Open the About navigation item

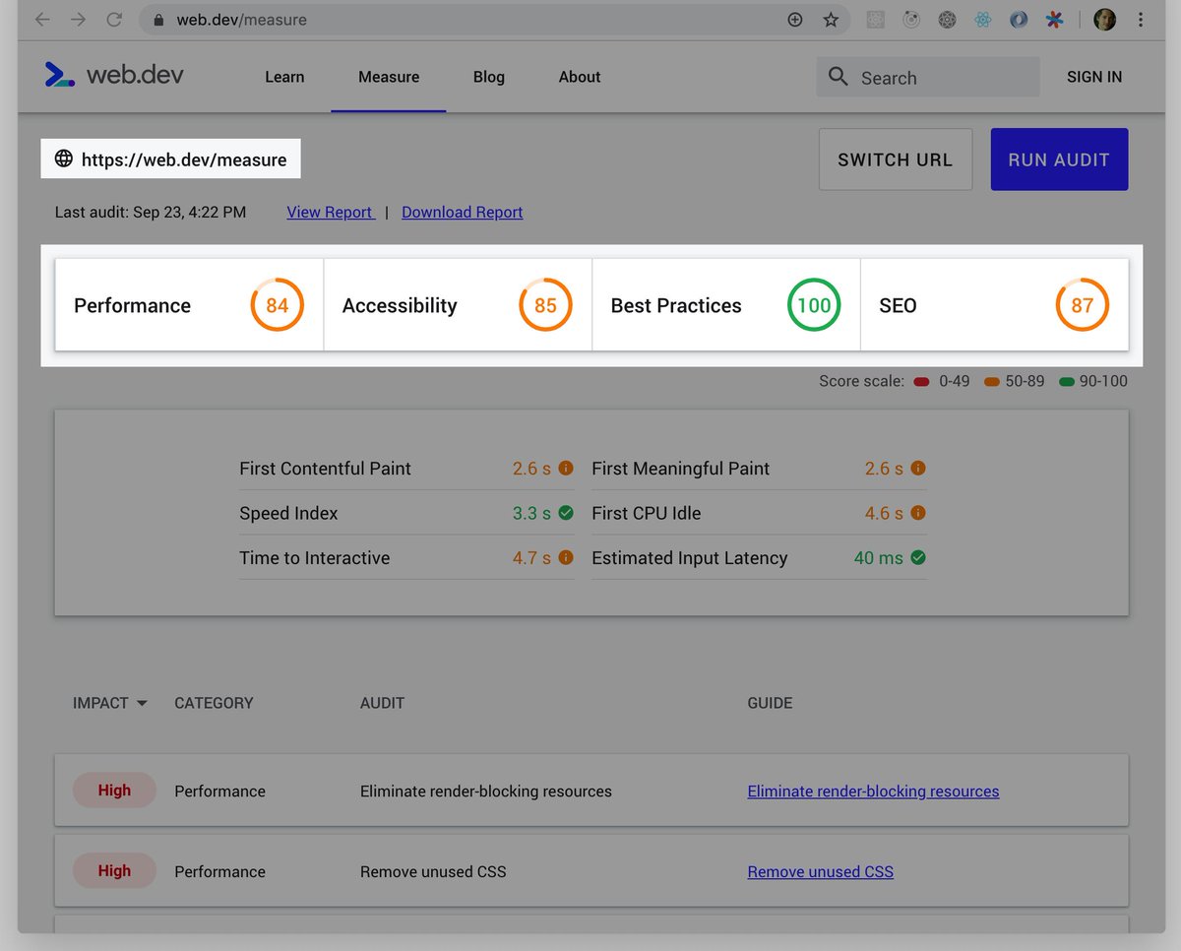[580, 77]
